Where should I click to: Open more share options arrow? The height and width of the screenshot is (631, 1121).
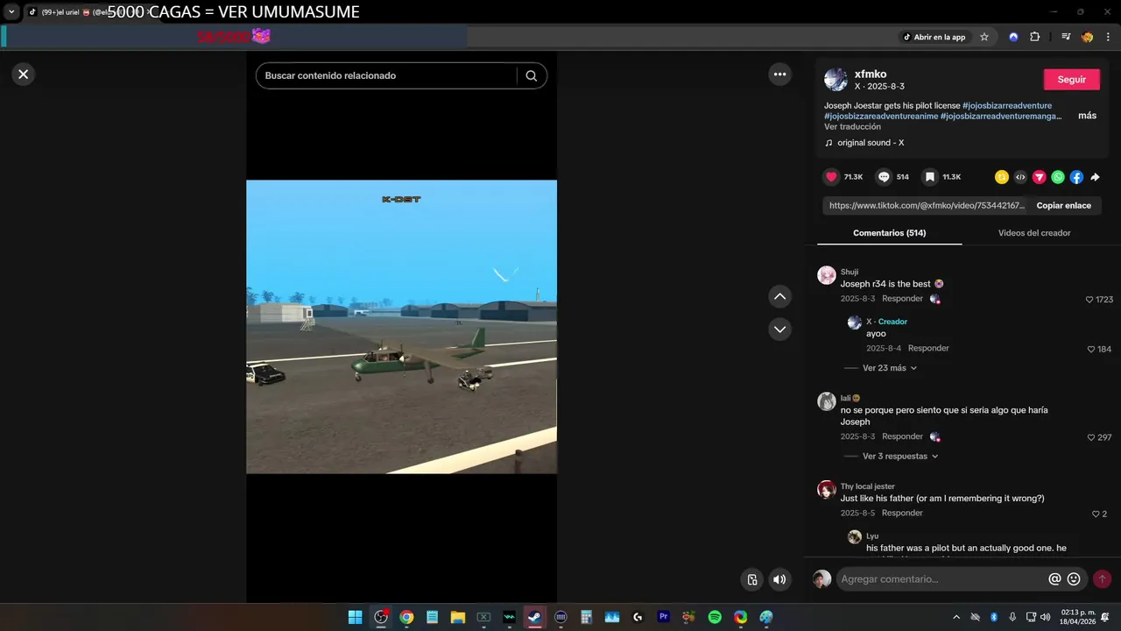(1095, 177)
